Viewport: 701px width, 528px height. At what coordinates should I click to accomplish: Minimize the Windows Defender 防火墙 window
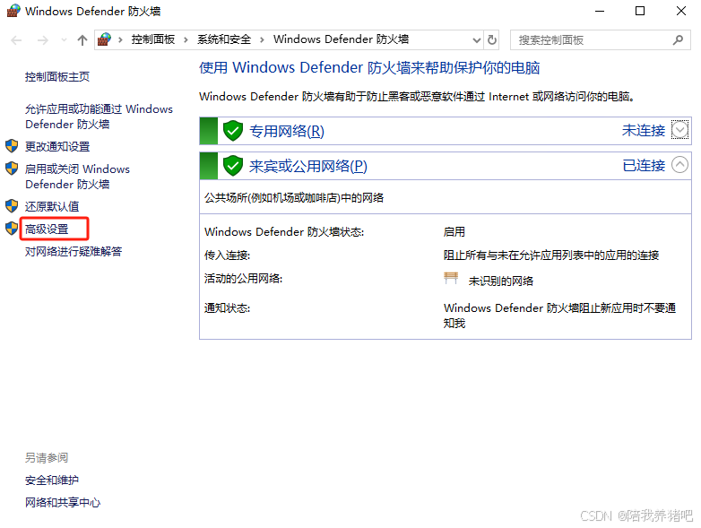tap(600, 11)
